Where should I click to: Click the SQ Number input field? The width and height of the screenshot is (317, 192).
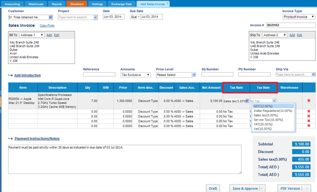coord(217,74)
